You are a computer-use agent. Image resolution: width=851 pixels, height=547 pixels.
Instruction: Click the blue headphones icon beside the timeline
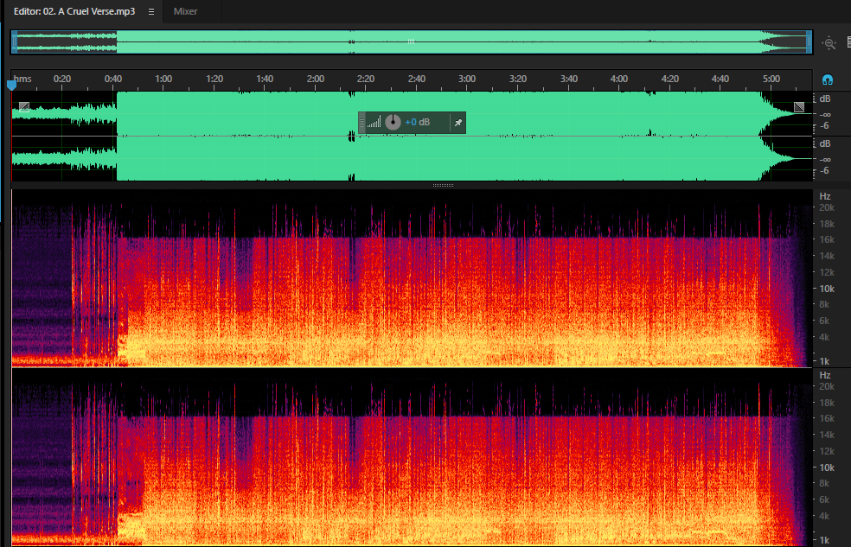point(827,80)
